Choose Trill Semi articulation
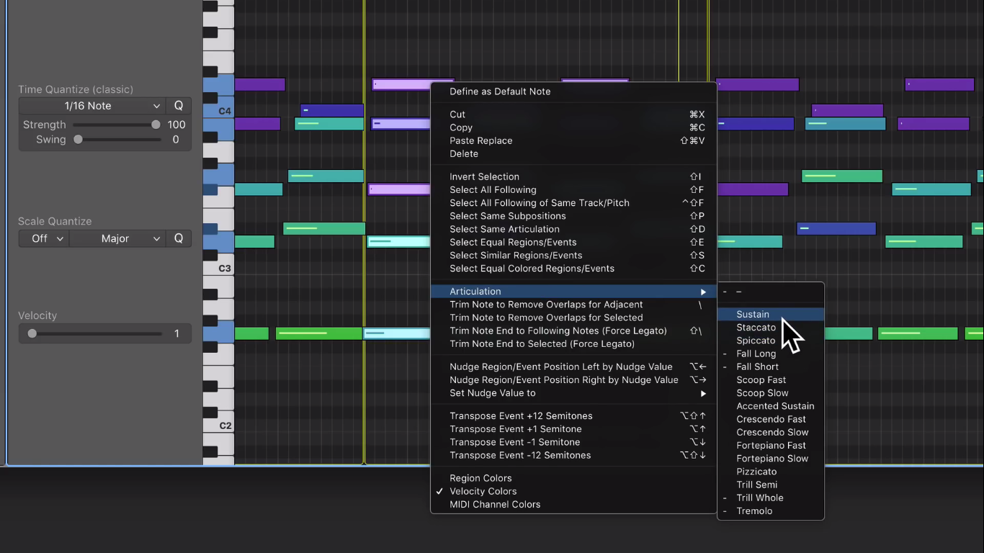 [771, 485]
